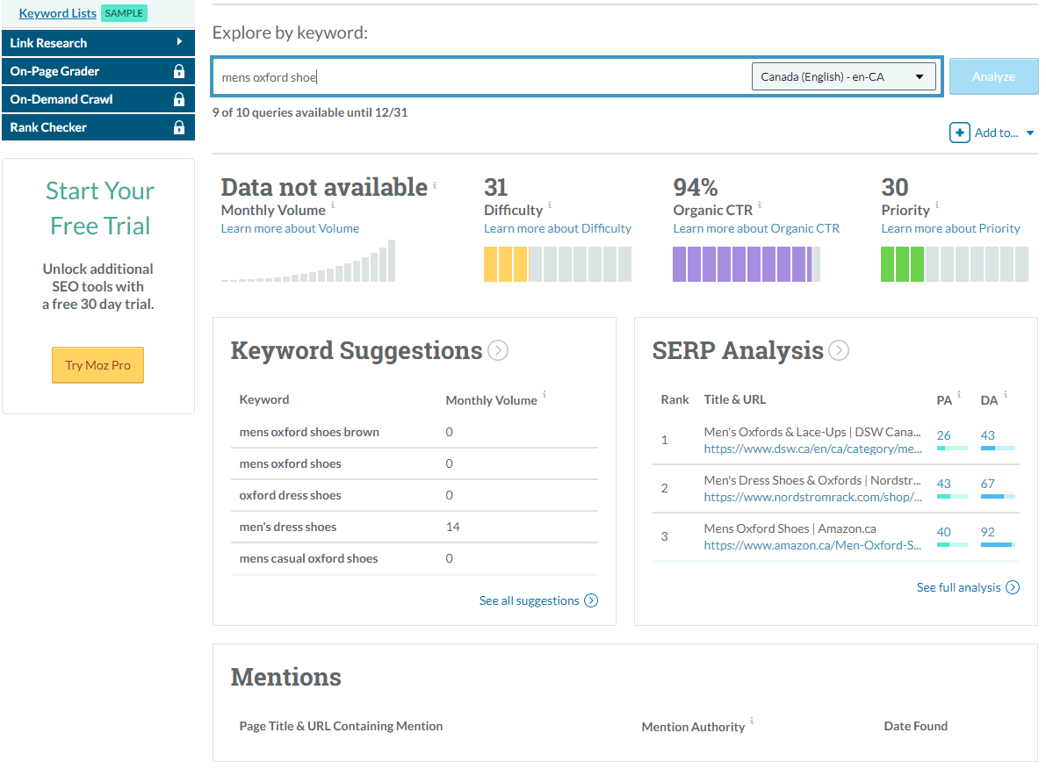
Task: Click the 'Men's Oxfords & Lace-Ups | DSW' title
Action: tap(812, 432)
